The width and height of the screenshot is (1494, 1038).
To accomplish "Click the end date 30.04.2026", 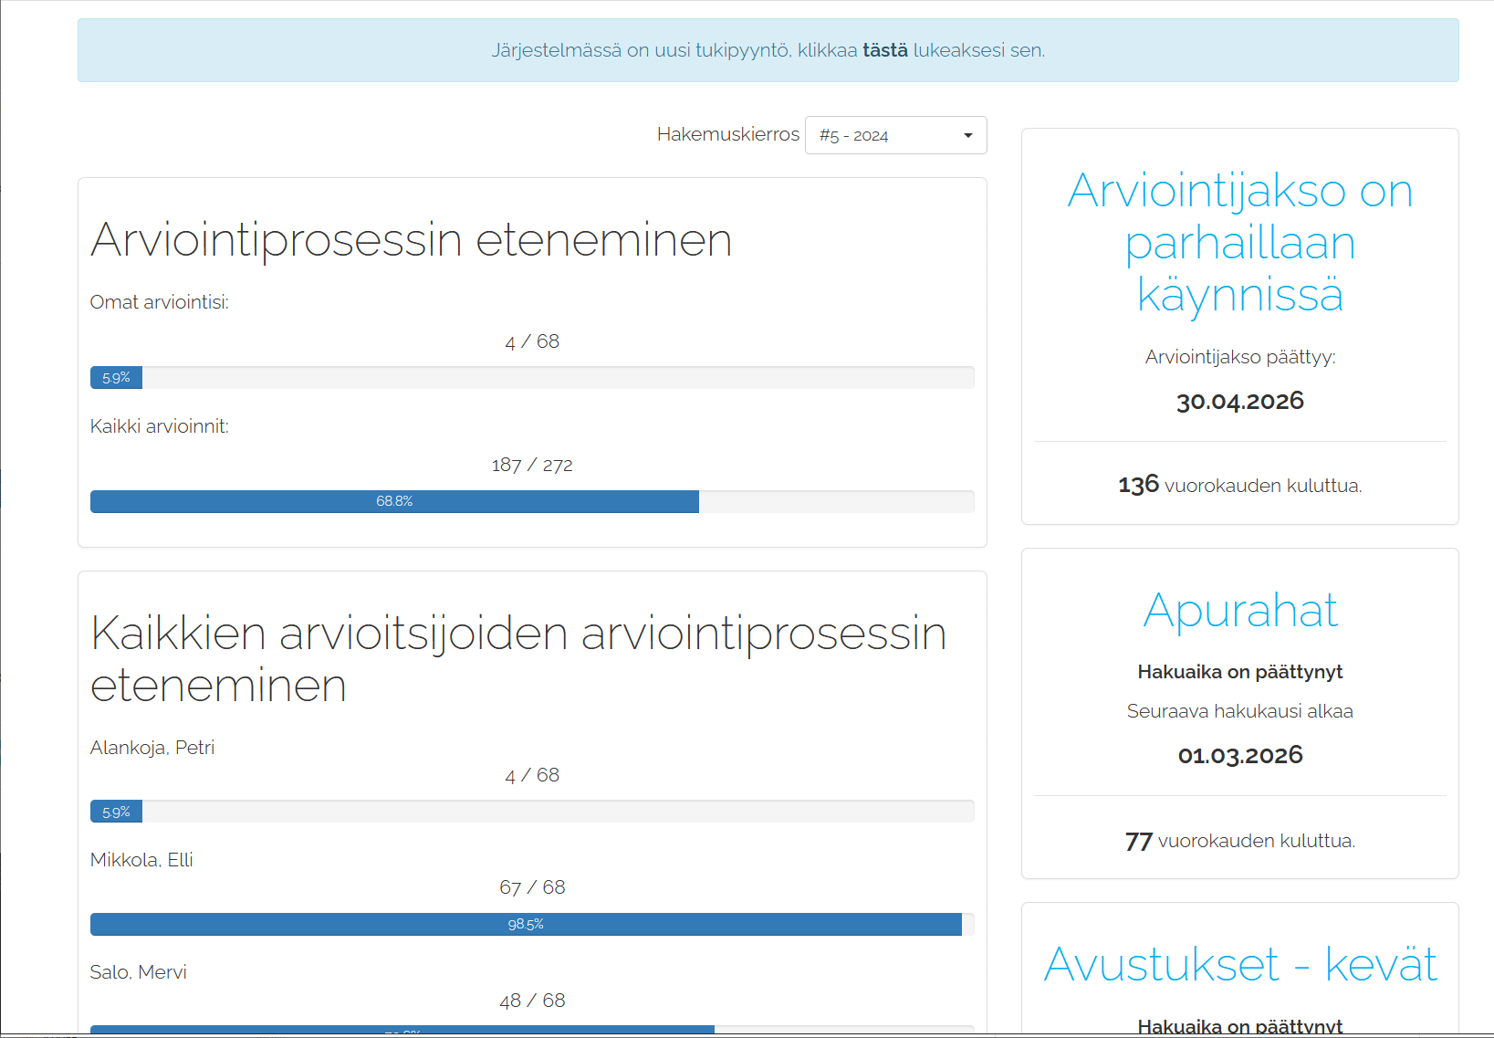I will click(x=1239, y=401).
